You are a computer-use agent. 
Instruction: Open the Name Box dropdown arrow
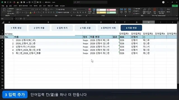[x=12, y=19]
